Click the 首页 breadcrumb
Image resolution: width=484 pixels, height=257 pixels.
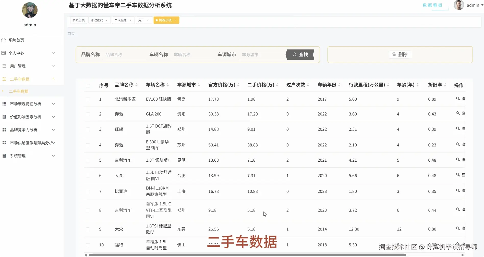(71, 34)
